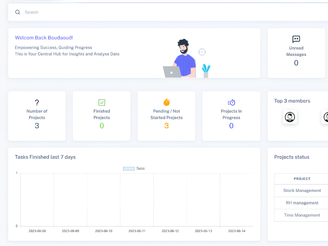Viewport: 328px width, 246px height.
Task: Click the Unread Messages count 0
Action: click(x=296, y=63)
